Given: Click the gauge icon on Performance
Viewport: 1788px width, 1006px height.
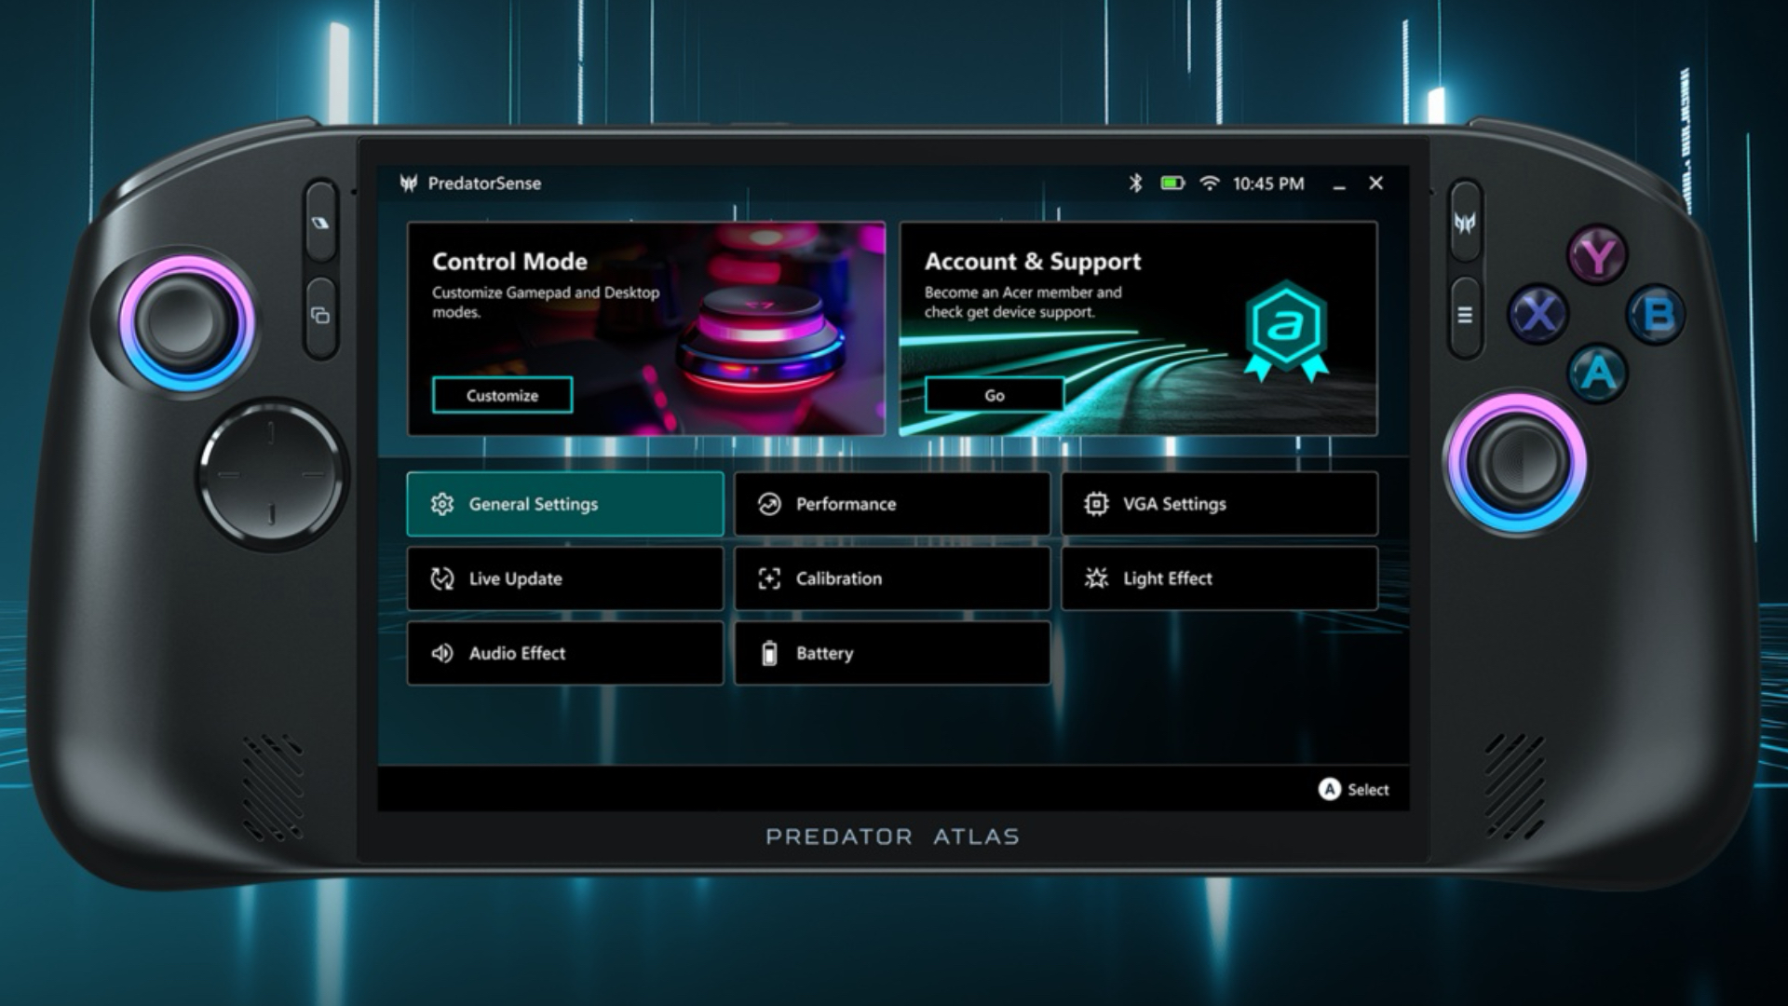Looking at the screenshot, I should click(x=769, y=504).
